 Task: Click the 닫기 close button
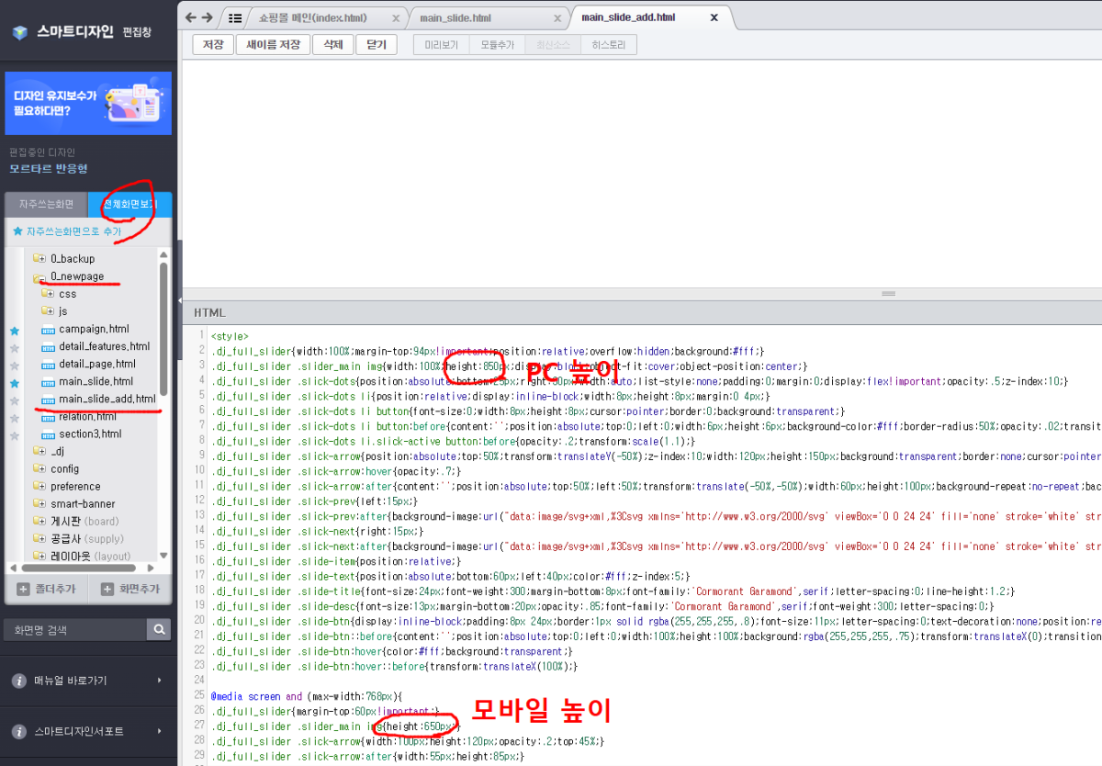pyautogui.click(x=377, y=44)
